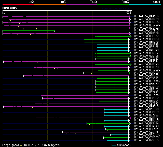Click the orange ~40% identity legend segment
163x147 pixels.
50,5
